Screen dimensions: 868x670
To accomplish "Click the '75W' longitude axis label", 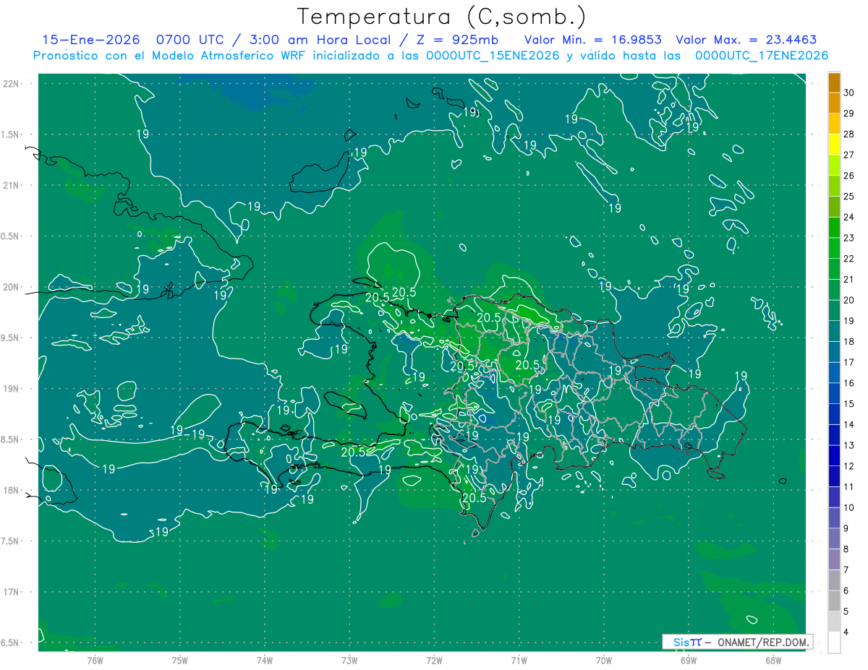I will pyautogui.click(x=180, y=661).
